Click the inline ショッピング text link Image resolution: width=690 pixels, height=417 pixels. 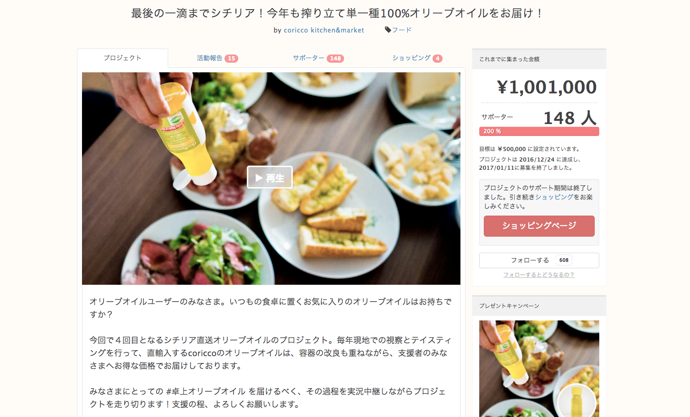(x=554, y=197)
